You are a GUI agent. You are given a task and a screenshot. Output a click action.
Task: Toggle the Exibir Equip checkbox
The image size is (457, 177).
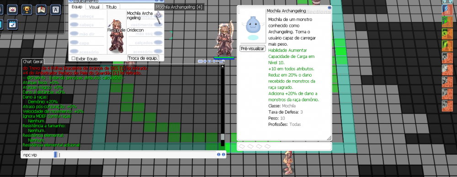coord(74,58)
